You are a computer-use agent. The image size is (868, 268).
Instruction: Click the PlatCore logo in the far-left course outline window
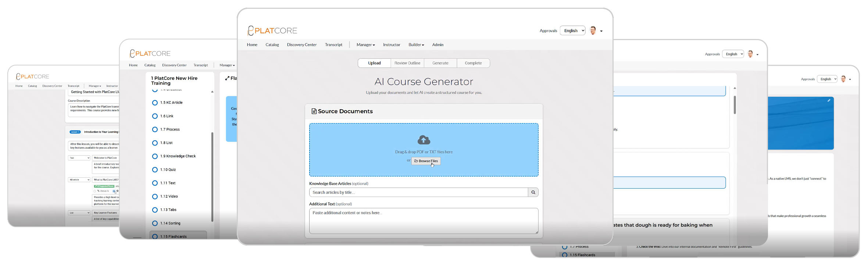click(x=32, y=76)
